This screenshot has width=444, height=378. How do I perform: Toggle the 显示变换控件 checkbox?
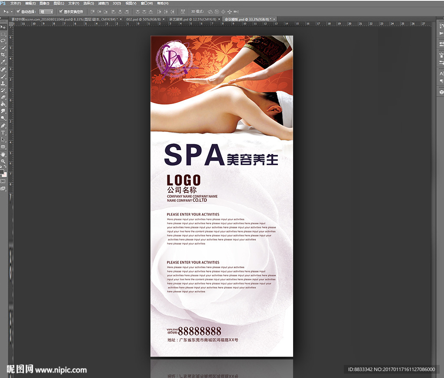61,11
